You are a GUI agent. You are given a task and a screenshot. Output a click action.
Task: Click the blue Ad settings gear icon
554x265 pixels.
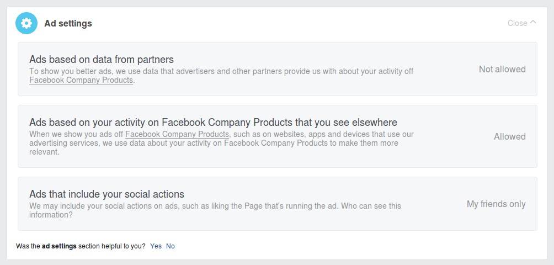[x=26, y=23]
